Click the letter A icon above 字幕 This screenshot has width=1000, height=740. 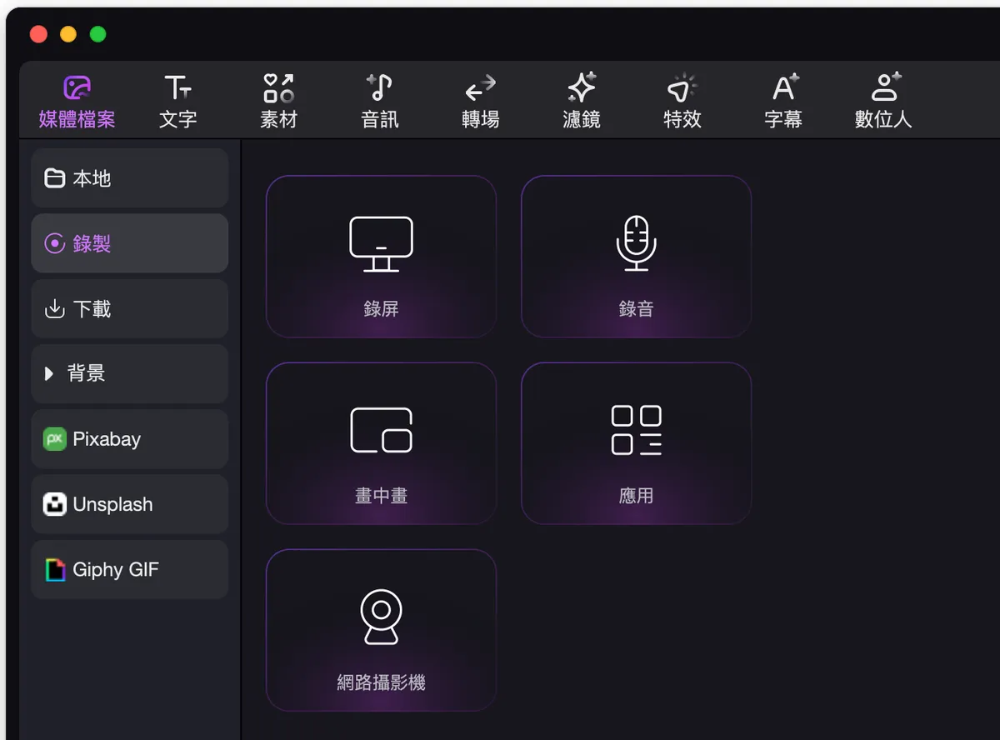[785, 87]
